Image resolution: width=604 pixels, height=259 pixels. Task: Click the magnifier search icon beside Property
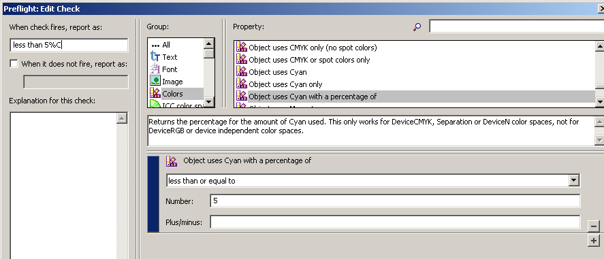pyautogui.click(x=417, y=27)
